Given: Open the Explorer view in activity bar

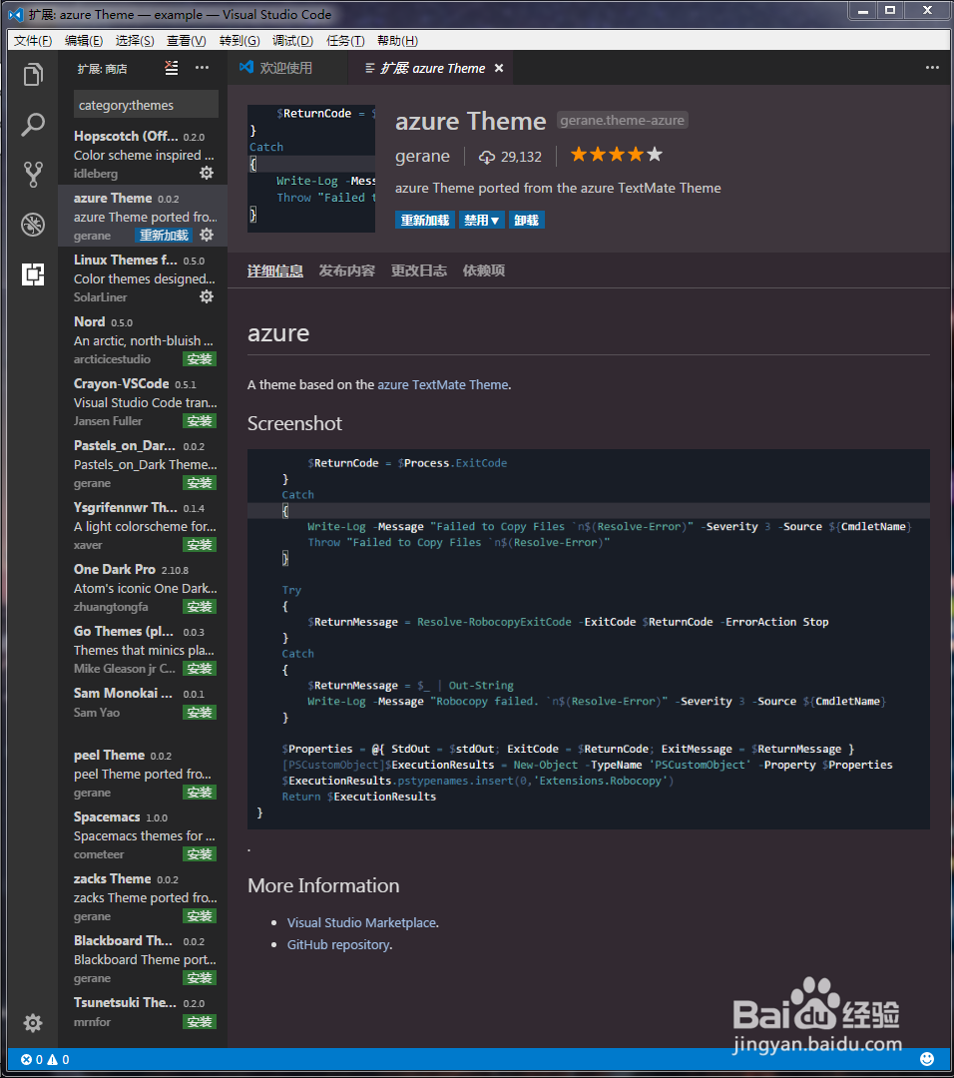Looking at the screenshot, I should 33,74.
